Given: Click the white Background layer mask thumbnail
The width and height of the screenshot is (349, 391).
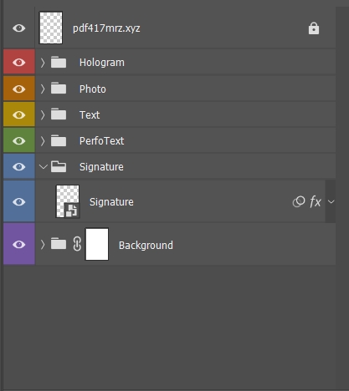Looking at the screenshot, I should tap(97, 244).
